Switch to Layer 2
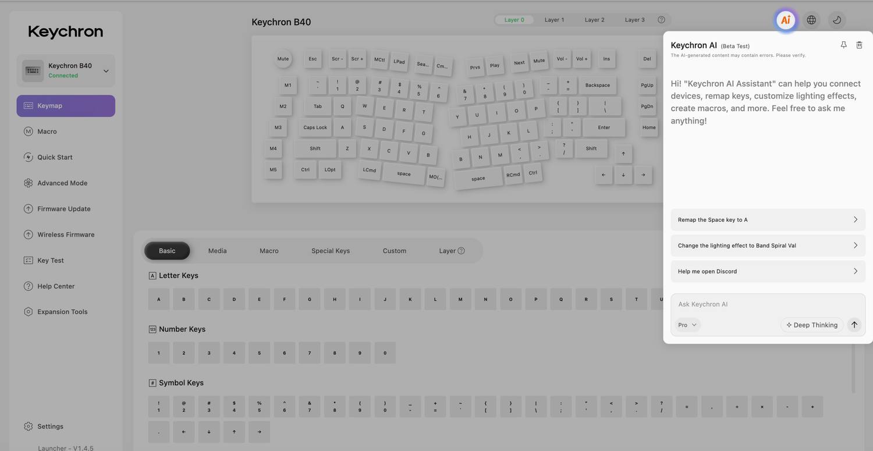 [594, 20]
